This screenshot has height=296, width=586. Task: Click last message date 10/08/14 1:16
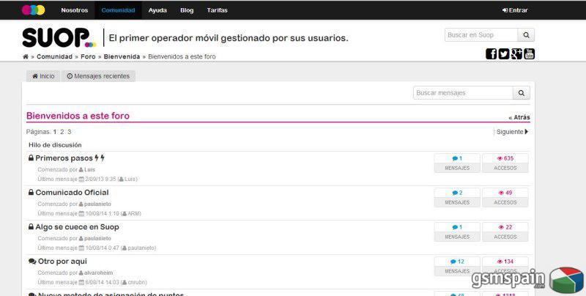[x=102, y=213]
